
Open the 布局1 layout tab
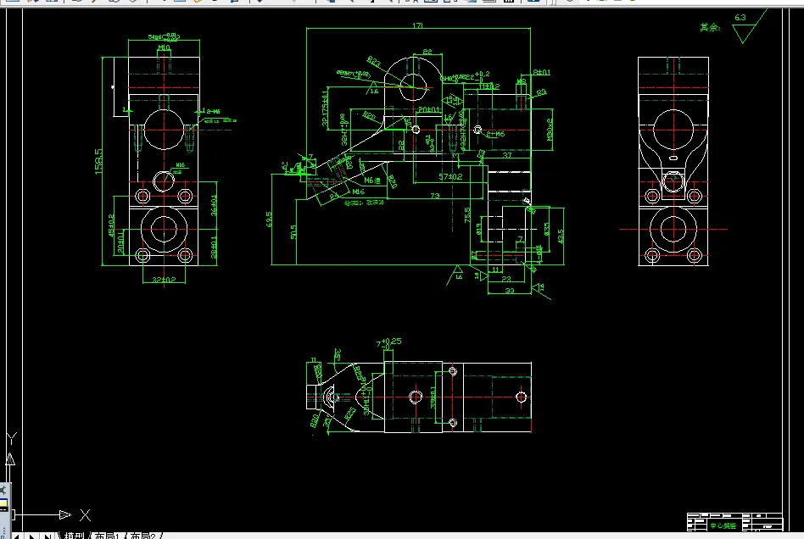[107, 536]
